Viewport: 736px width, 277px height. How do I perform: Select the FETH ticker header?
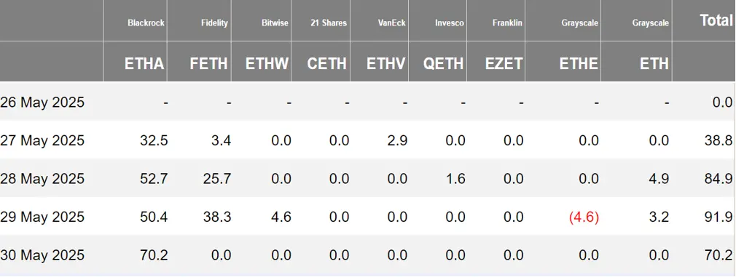pos(209,64)
